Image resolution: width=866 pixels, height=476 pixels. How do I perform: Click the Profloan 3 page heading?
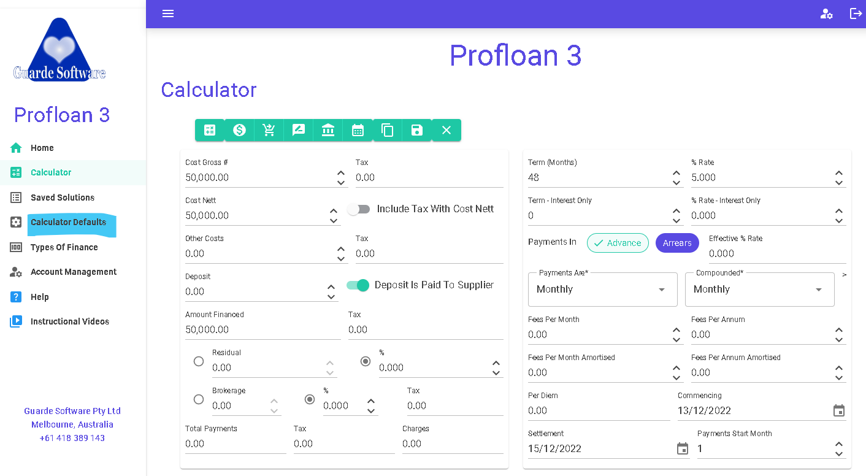pos(515,56)
